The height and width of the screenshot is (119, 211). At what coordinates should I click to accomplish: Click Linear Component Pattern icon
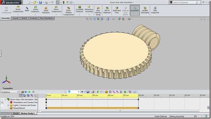[x=35, y=7]
